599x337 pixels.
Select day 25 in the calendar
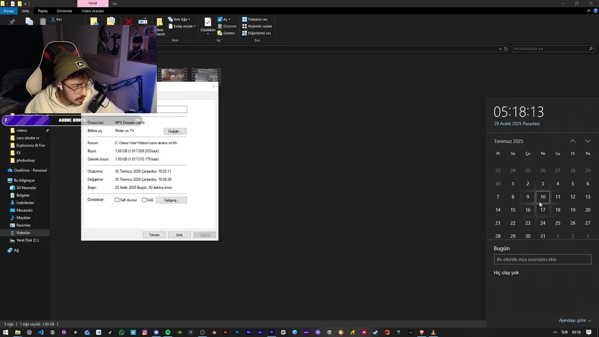pos(558,223)
